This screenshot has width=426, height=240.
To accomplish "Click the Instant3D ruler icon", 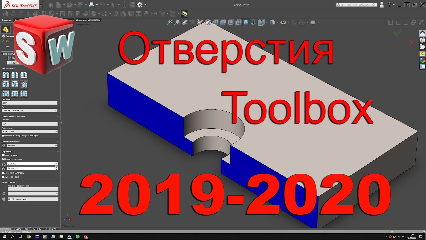I will [x=185, y=14].
